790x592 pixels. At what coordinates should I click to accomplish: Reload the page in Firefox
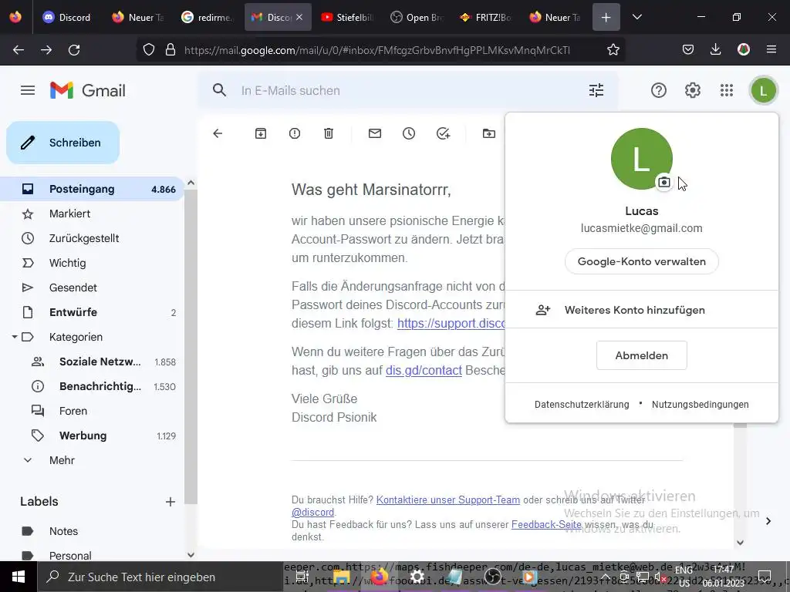(x=74, y=50)
